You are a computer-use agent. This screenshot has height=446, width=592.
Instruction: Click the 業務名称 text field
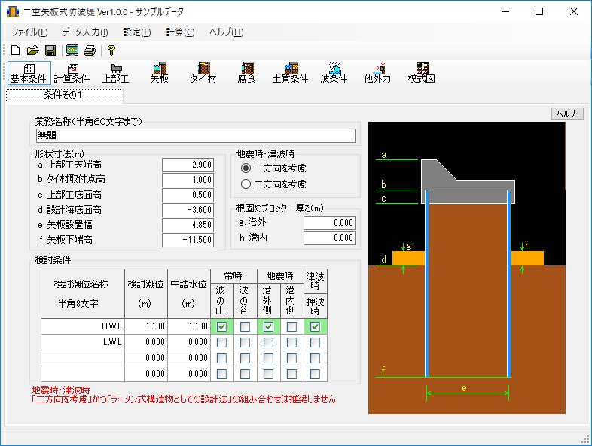coord(196,135)
